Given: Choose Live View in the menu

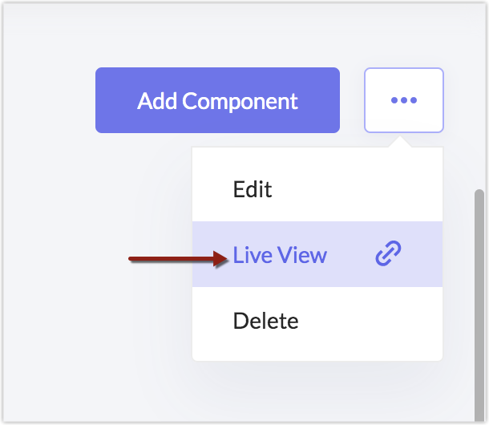Looking at the screenshot, I should coord(280,255).
